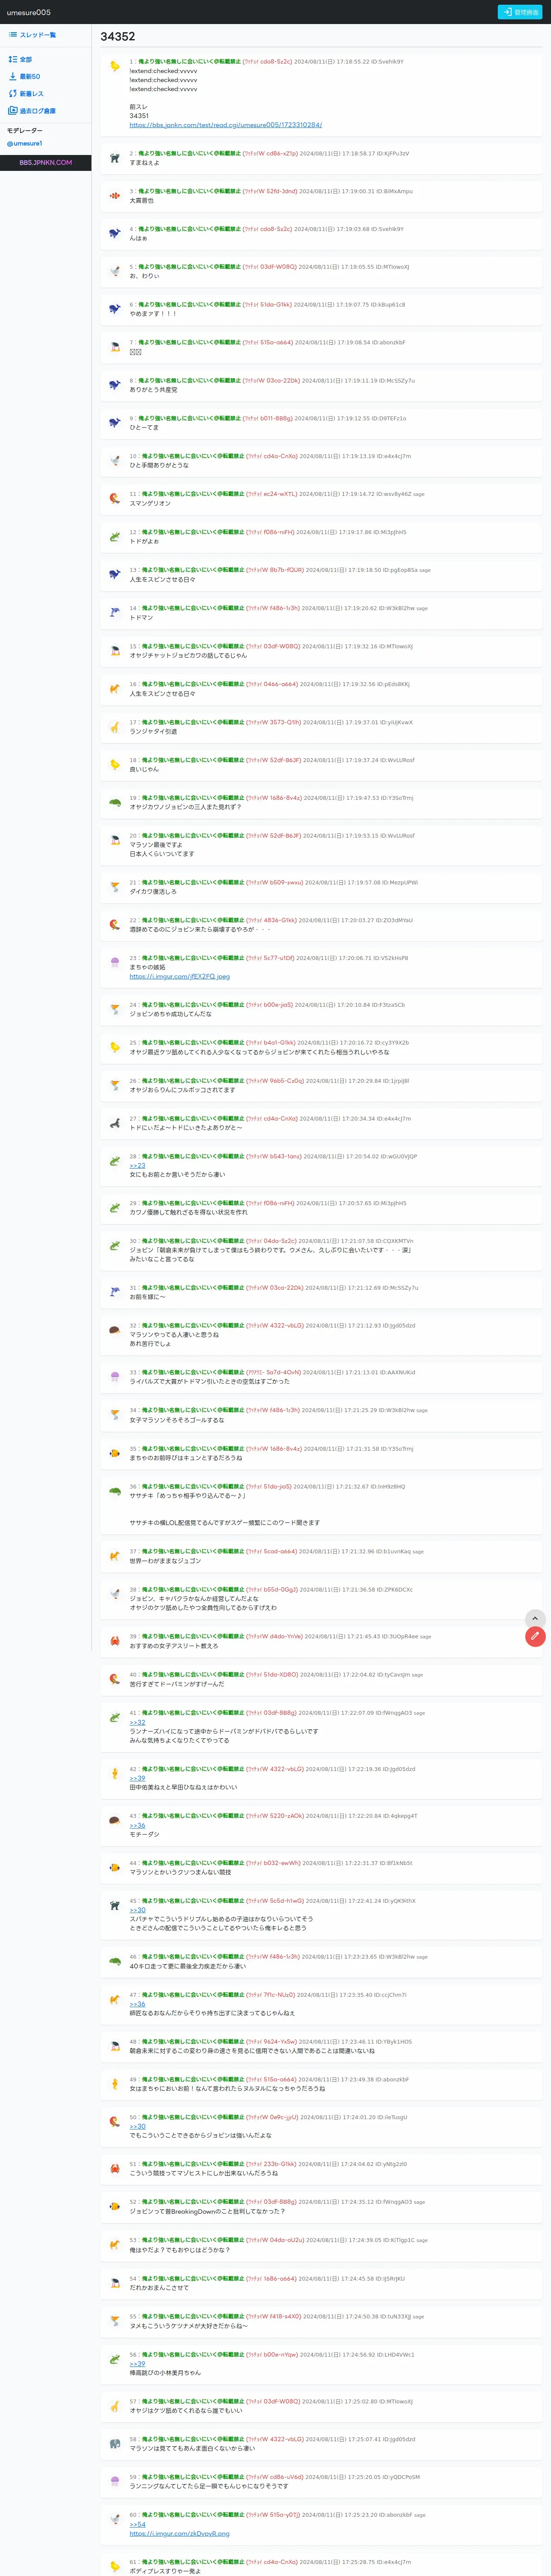Click the thread title 34352
This screenshot has height=2576, width=551.
(118, 36)
